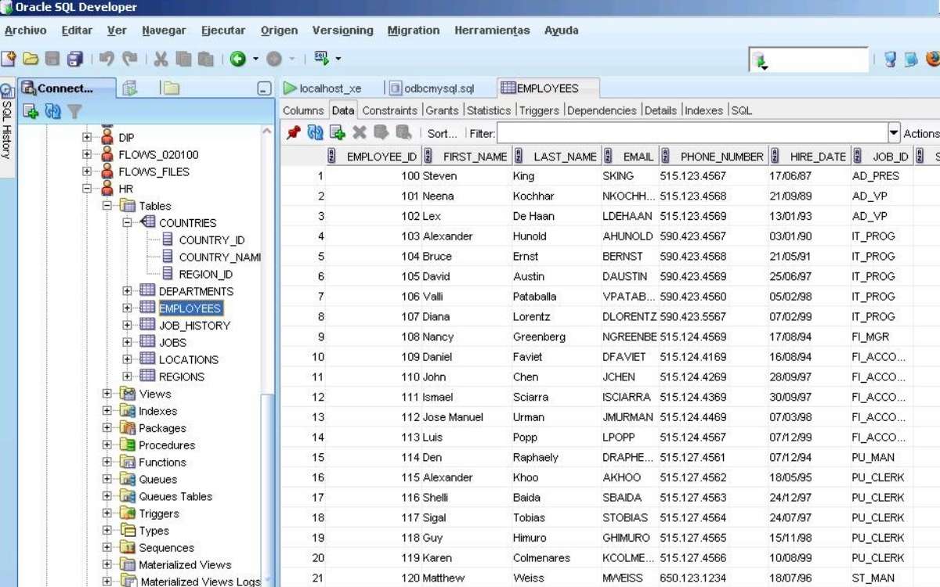Screen dimensions: 940x587
Task: Run a SQL worksheet from the toolbar
Action: click(x=324, y=59)
